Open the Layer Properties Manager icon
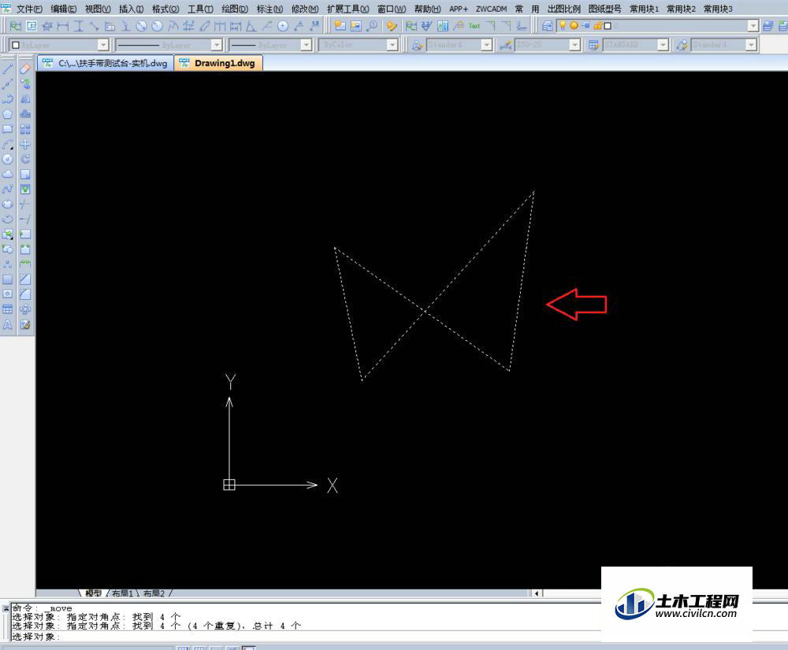788x650 pixels. pyautogui.click(x=548, y=26)
